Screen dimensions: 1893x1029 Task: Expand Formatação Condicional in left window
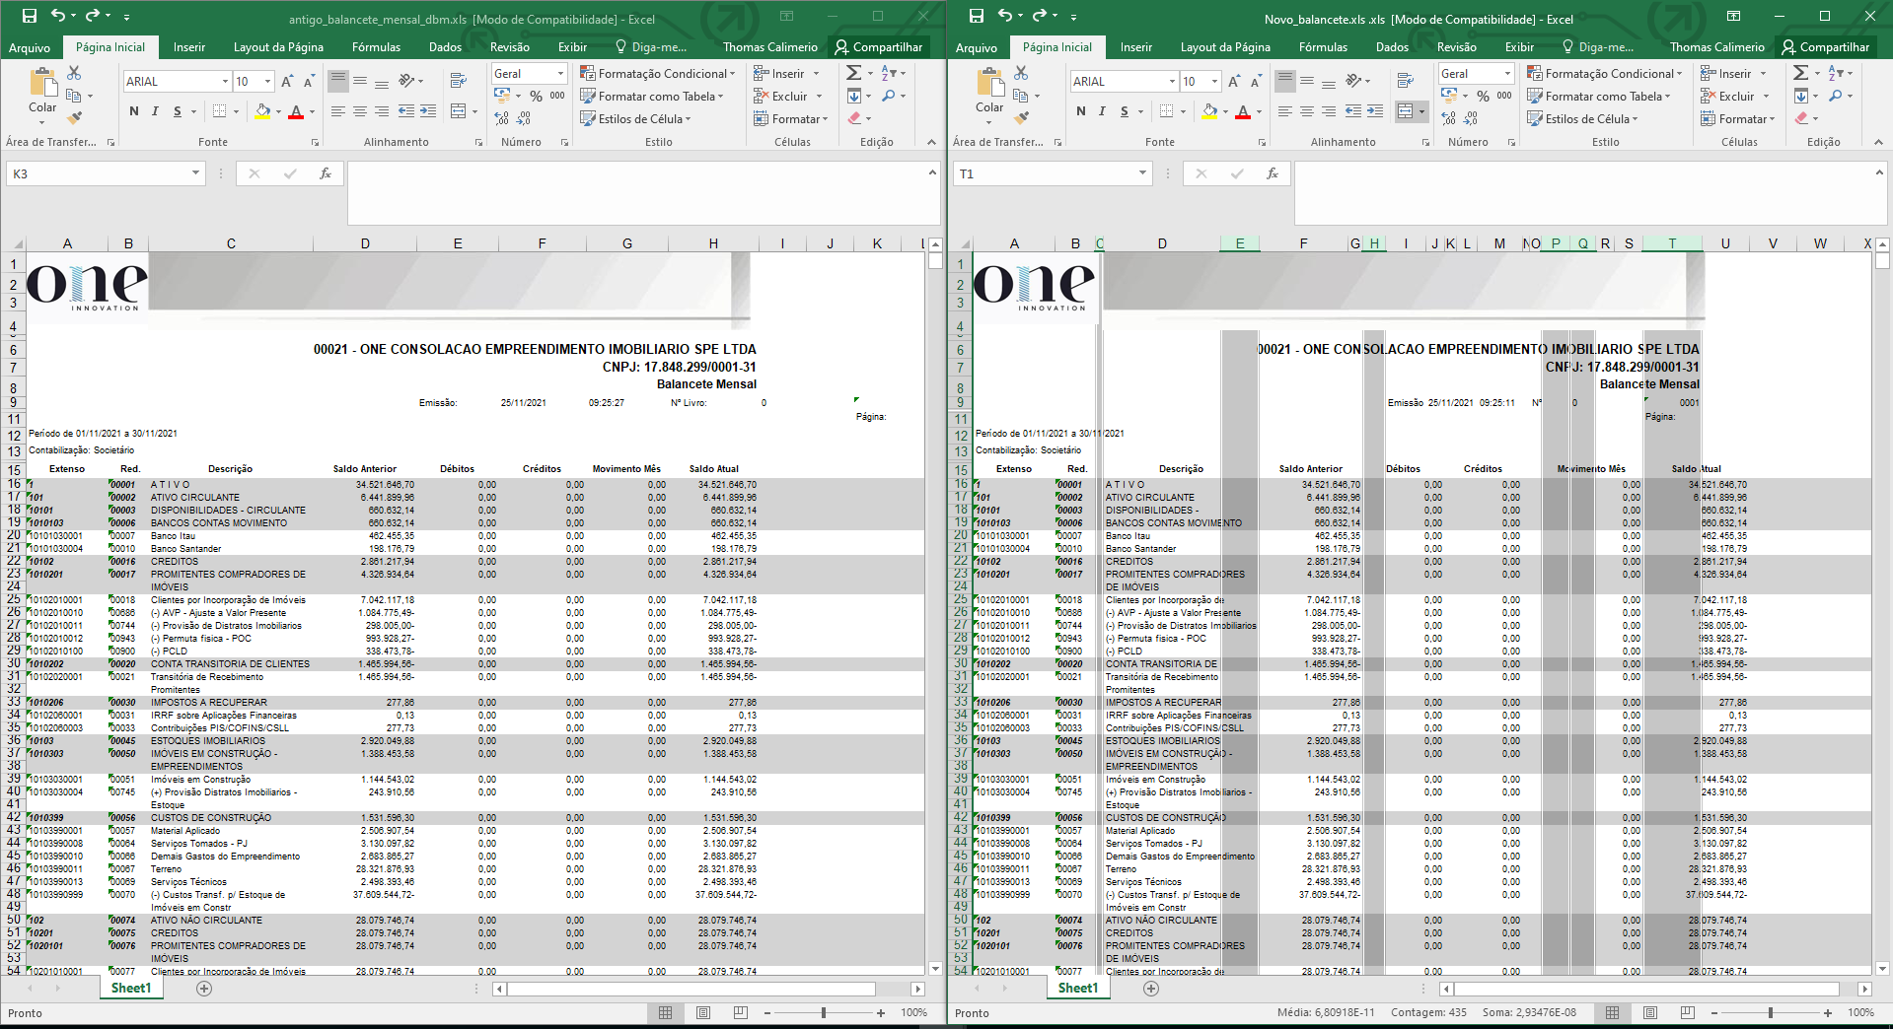pyautogui.click(x=658, y=73)
